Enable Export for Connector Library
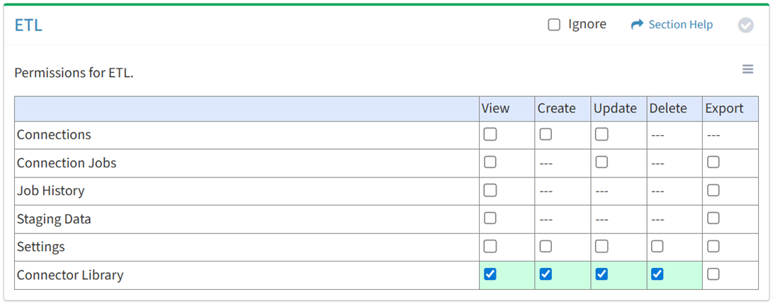This screenshot has width=773, height=304. coord(713,274)
